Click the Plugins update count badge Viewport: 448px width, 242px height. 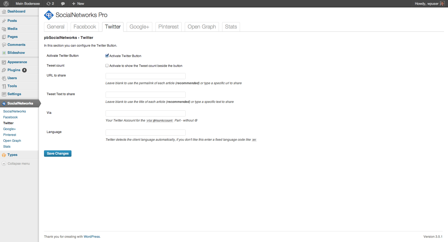(24, 70)
